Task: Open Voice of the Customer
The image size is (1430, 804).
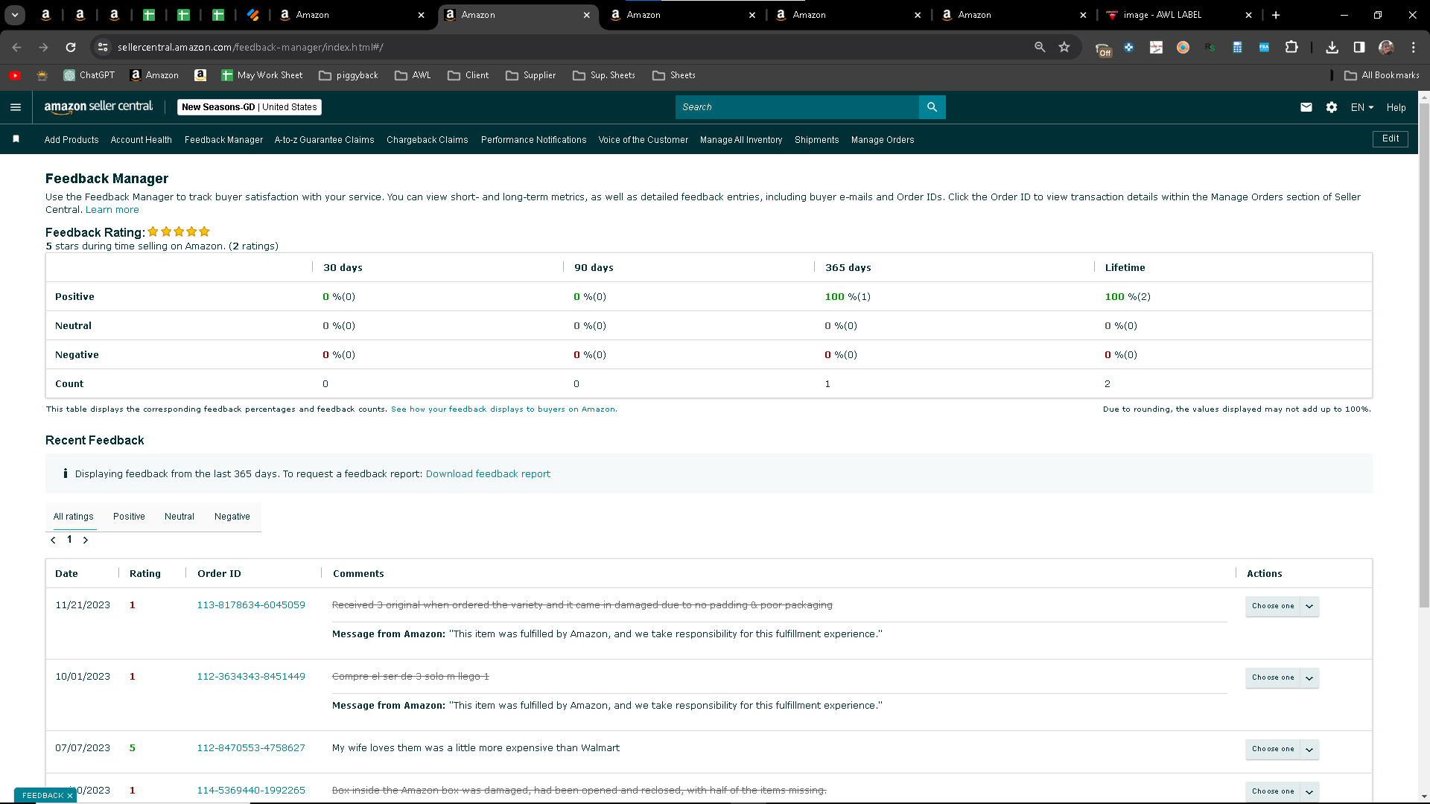Action: coord(643,140)
